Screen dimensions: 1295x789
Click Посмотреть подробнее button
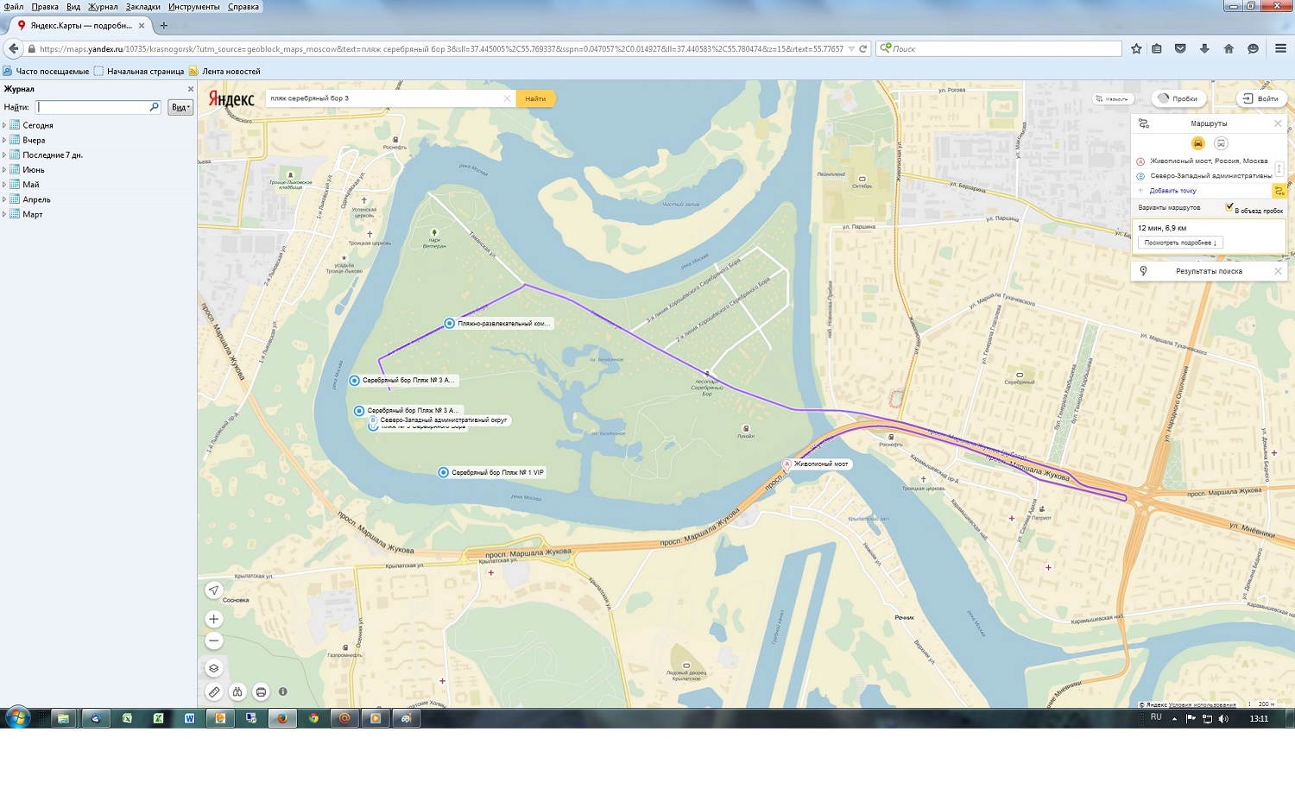tap(1180, 243)
